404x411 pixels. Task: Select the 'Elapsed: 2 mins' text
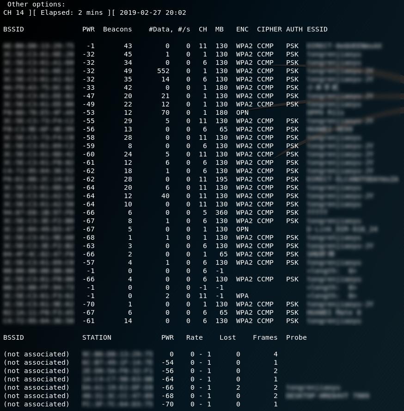tap(72, 12)
